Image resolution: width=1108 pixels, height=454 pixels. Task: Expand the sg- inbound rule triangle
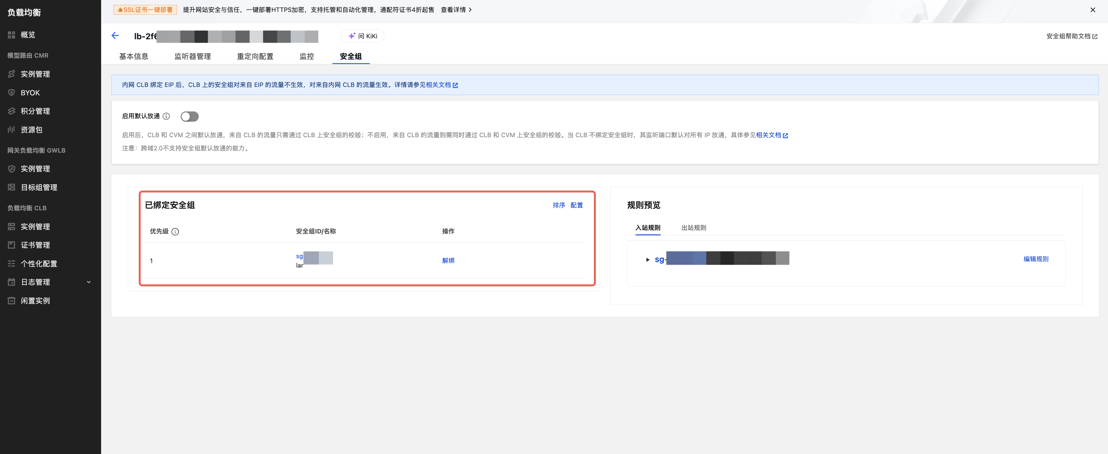pyautogui.click(x=648, y=260)
